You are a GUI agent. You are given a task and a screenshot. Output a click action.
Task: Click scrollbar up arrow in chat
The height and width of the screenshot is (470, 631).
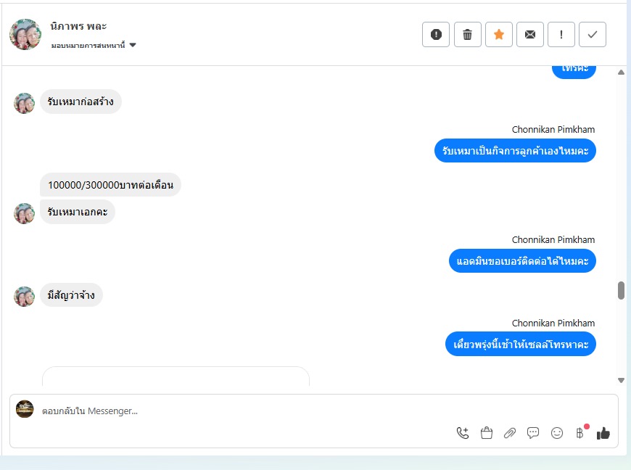coord(621,73)
